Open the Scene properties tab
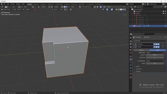Viewport: 167px width, 94px height. (x=131, y=50)
